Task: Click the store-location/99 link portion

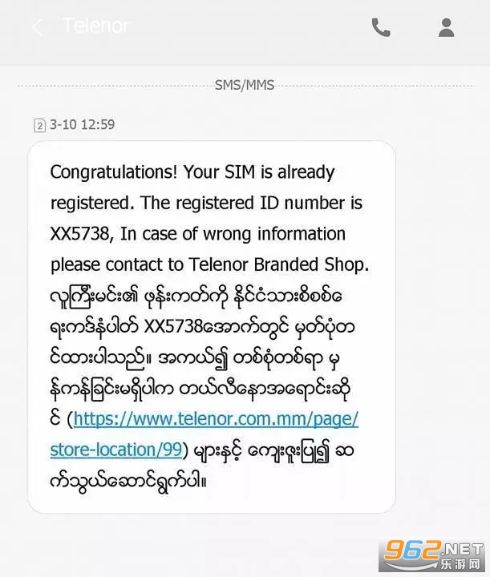Action: pyautogui.click(x=115, y=449)
